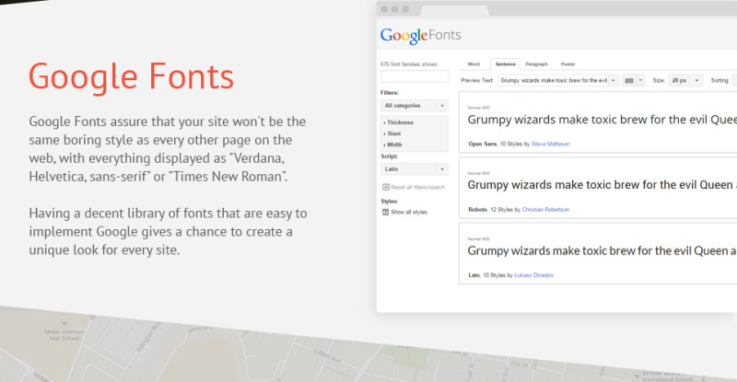Expand the Width filter

[393, 145]
